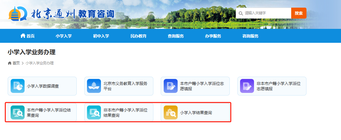The image size is (341, 140).
Task: Open the 首页 navigation item
Action: pyautogui.click(x=28, y=36)
